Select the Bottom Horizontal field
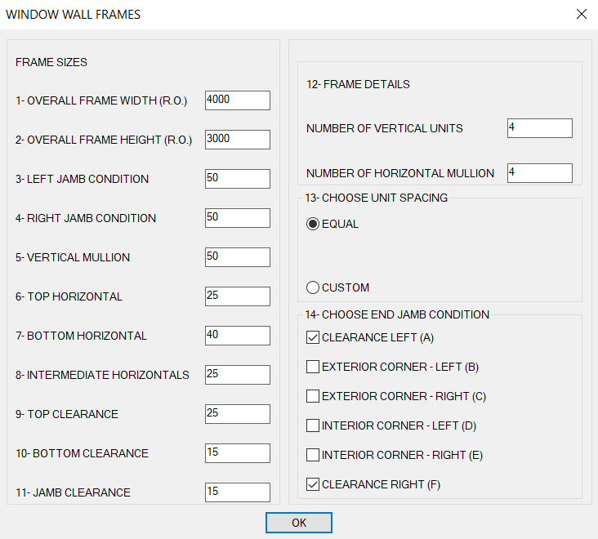 [x=237, y=336]
